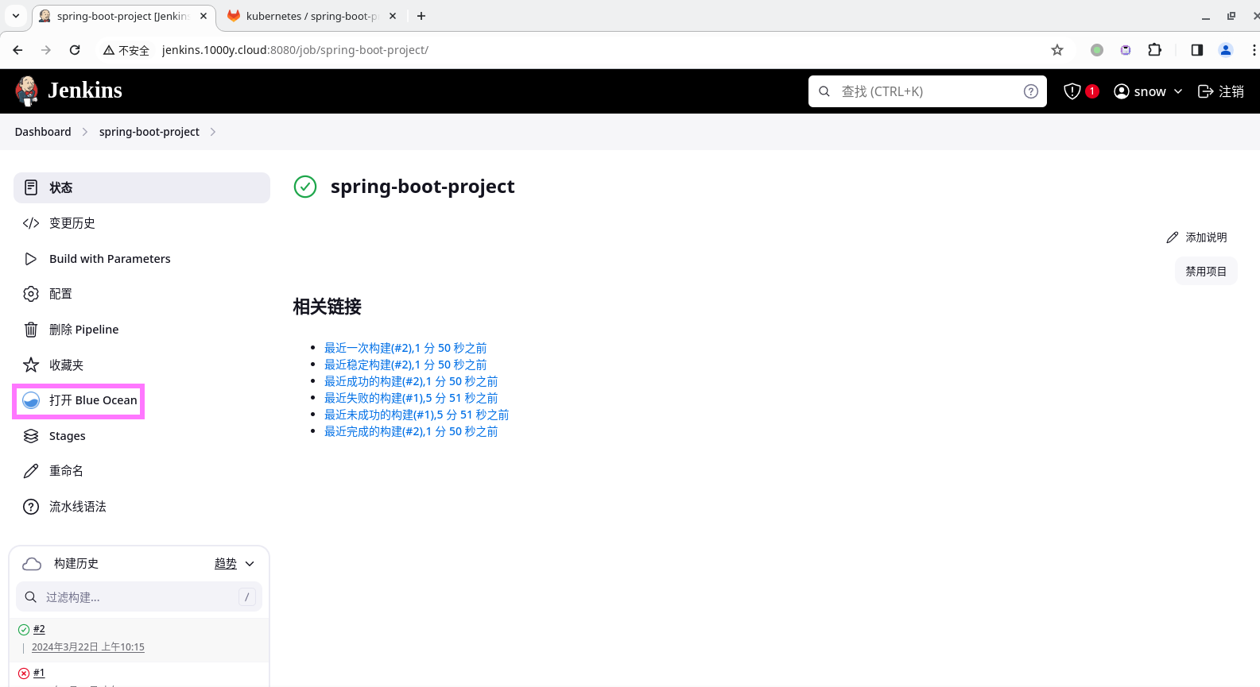Open 最近一次构建(#2) link
Viewport: 1260px width, 687px height.
tap(405, 348)
